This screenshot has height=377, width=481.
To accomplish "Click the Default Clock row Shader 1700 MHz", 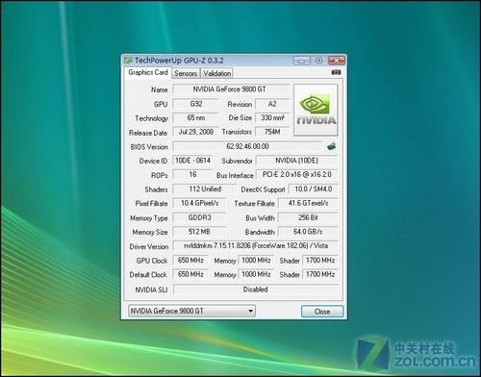I will (320, 274).
